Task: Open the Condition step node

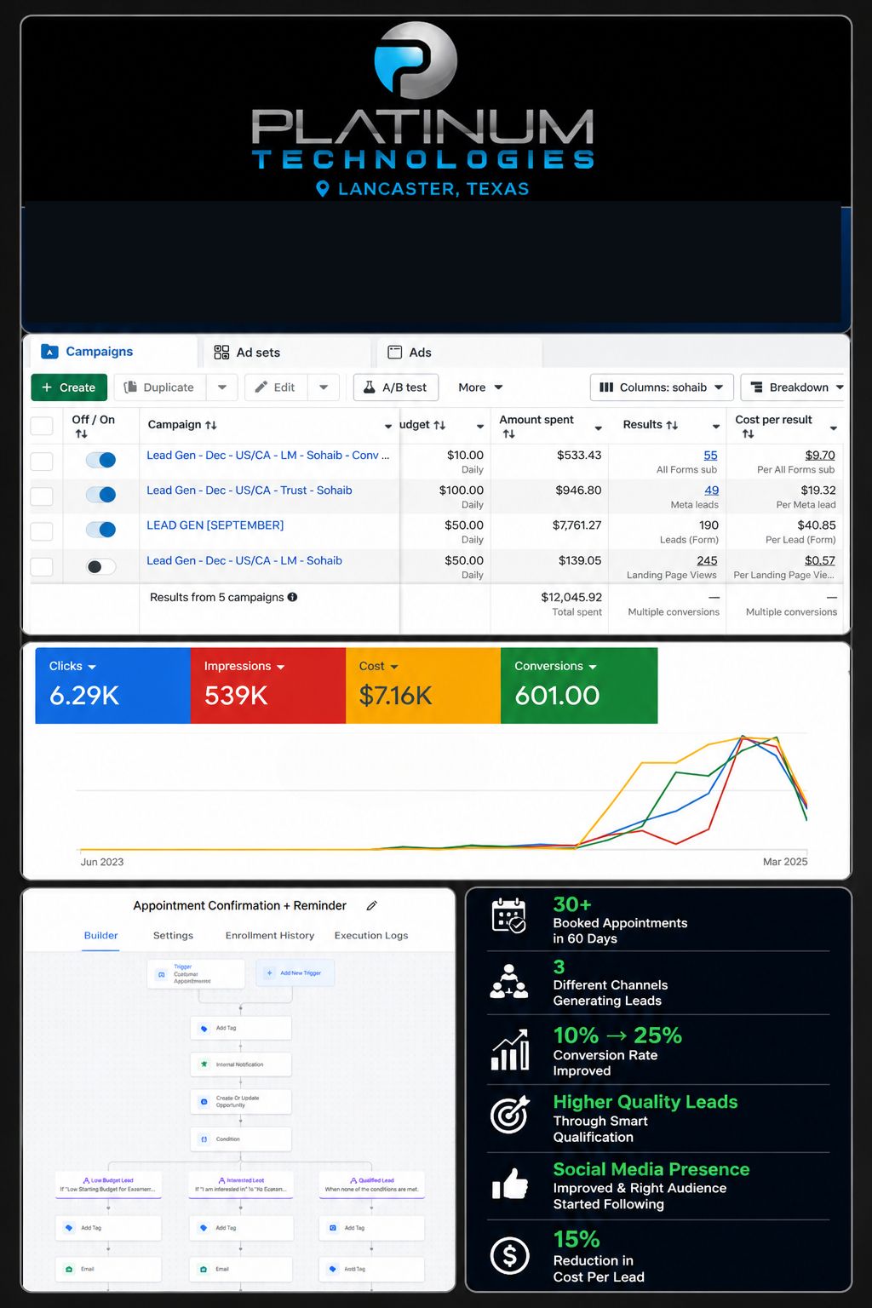Action: coord(241,1139)
